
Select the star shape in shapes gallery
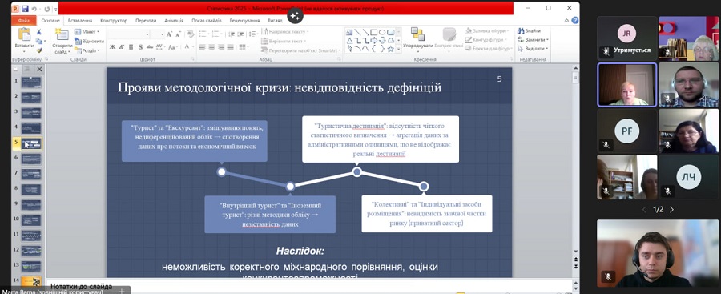(x=390, y=48)
